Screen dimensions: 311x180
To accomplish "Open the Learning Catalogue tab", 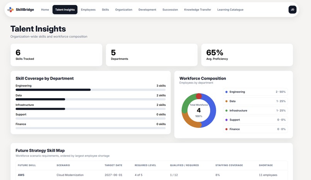I will coord(230,10).
